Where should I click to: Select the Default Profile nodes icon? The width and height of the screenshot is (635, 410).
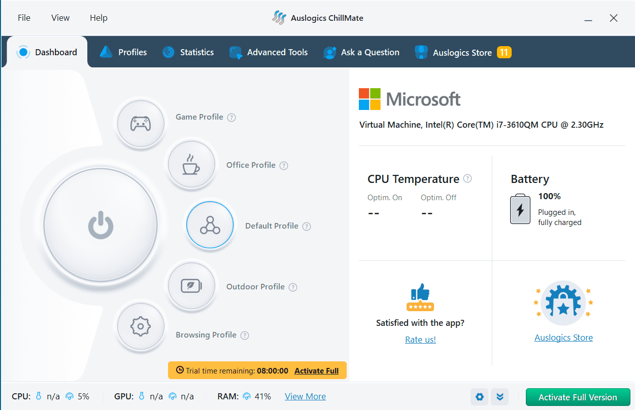point(210,225)
